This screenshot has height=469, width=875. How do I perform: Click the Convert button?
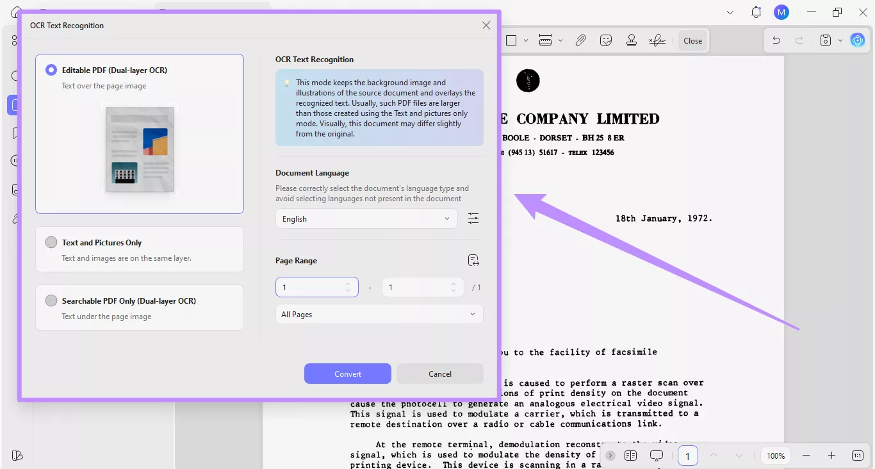coord(347,374)
